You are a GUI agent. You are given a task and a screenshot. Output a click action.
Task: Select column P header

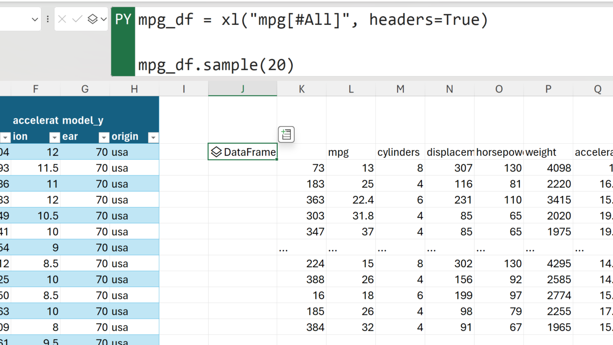click(548, 89)
